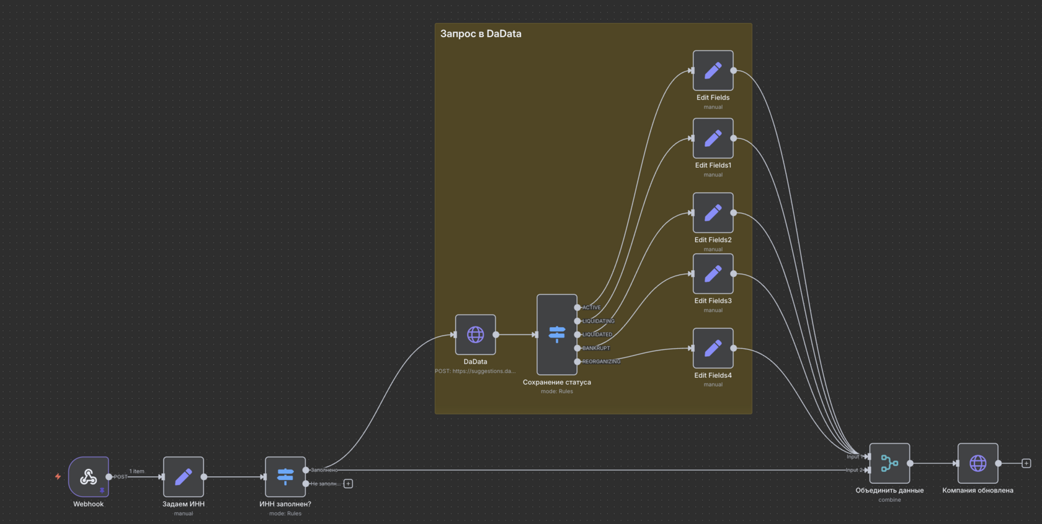The image size is (1042, 524).
Task: Open the Edit Fields node
Action: click(713, 71)
